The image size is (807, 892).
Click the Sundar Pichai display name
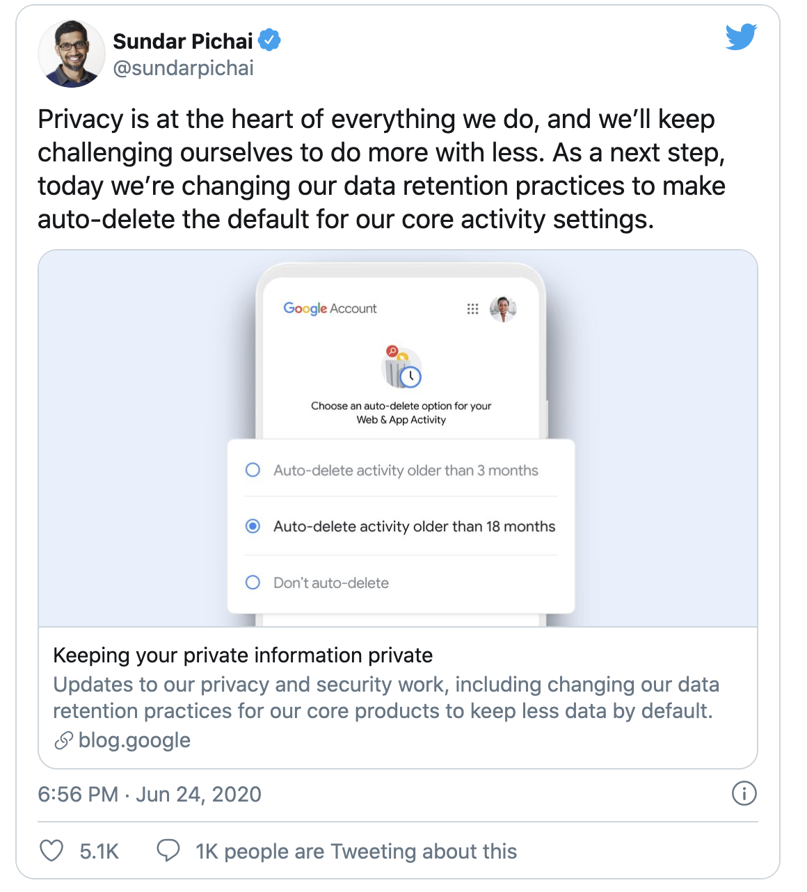[x=182, y=41]
